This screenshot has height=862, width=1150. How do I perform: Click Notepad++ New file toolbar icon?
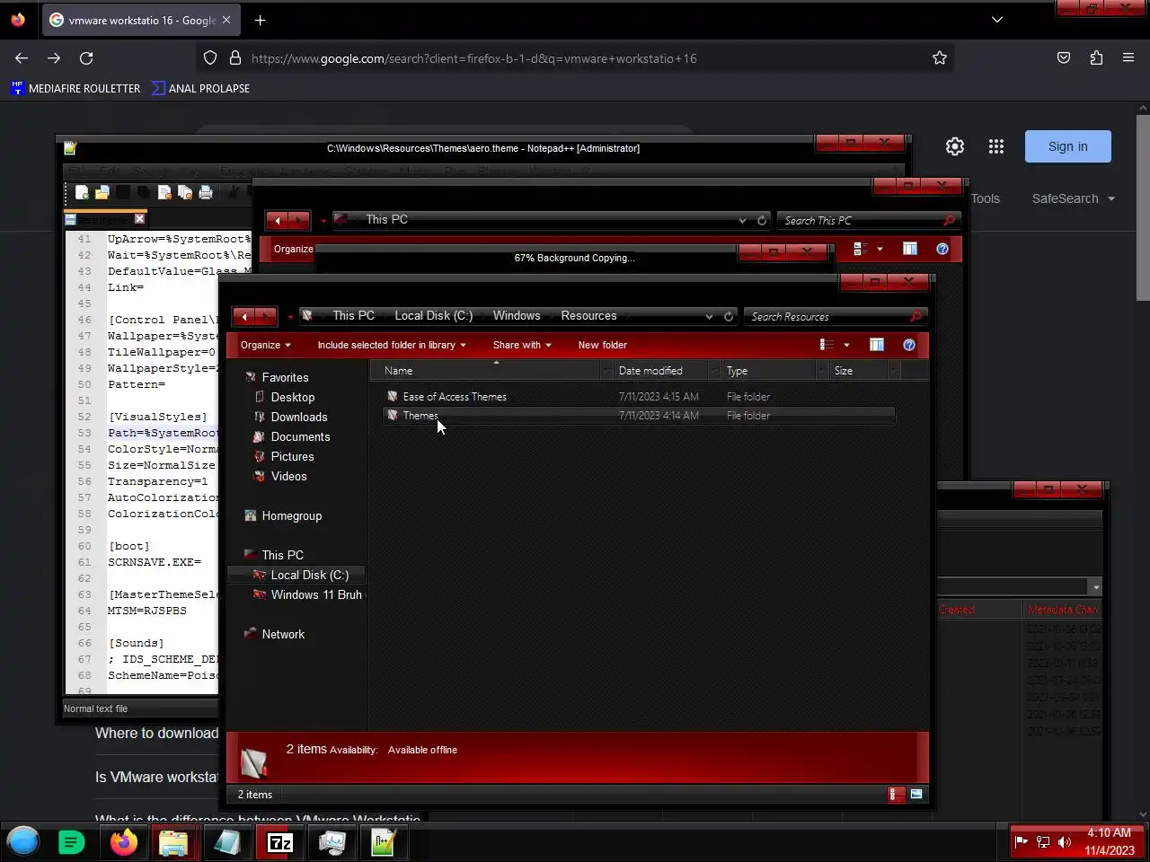[82, 192]
